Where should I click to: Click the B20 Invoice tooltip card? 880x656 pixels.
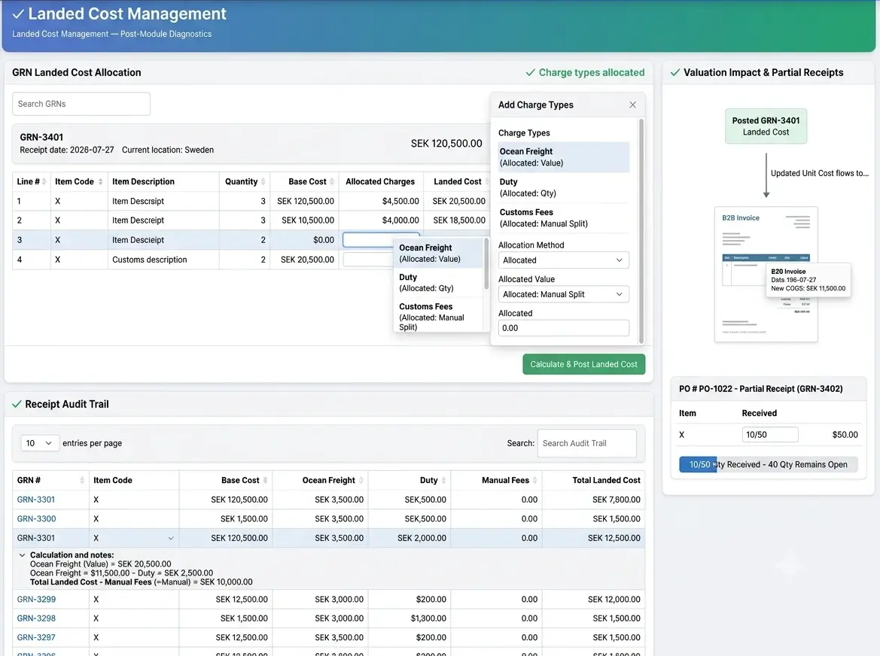pyautogui.click(x=808, y=280)
